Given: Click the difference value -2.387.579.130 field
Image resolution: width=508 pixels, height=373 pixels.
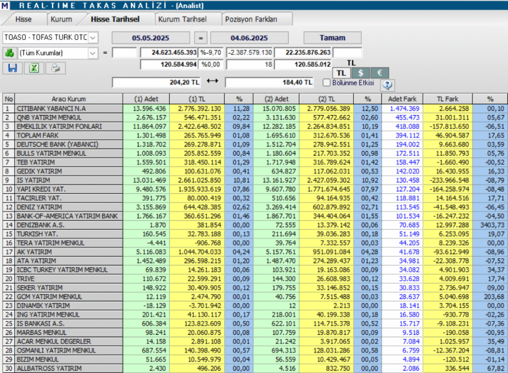Looking at the screenshot, I should (x=250, y=53).
